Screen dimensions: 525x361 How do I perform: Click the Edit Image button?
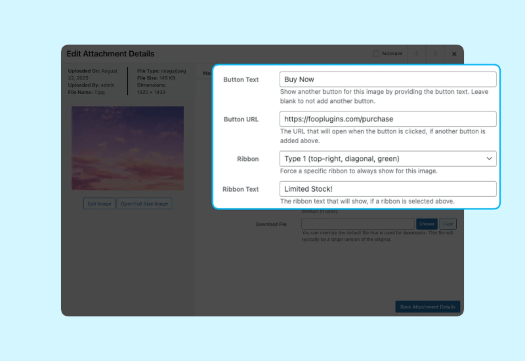pos(99,203)
